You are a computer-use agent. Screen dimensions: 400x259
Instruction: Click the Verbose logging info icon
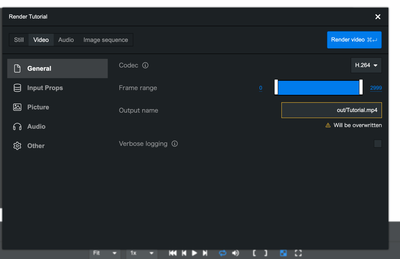[x=175, y=144]
